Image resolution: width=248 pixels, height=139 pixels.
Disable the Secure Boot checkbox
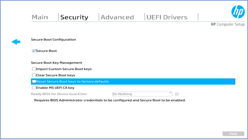point(34,51)
